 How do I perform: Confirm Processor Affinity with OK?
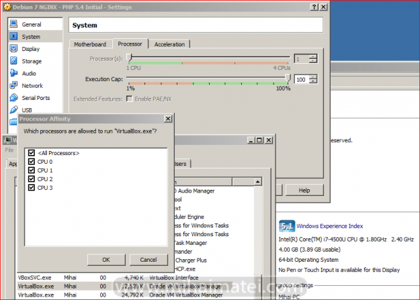106,260
